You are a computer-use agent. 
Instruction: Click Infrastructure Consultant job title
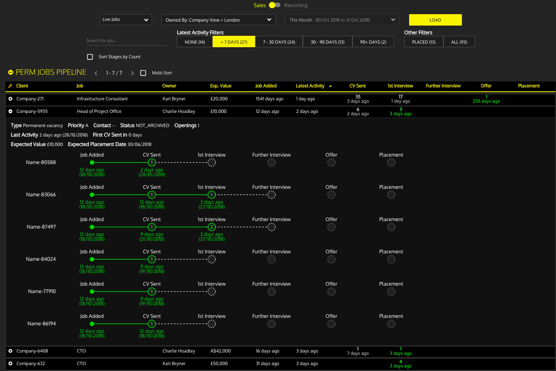102,99
